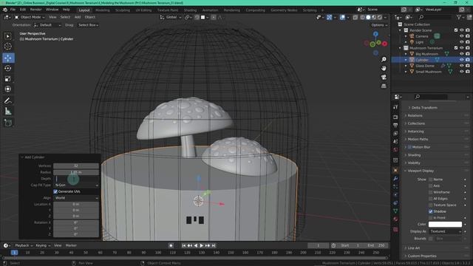
Task: Activate the Scale tool
Action: [x=8, y=79]
